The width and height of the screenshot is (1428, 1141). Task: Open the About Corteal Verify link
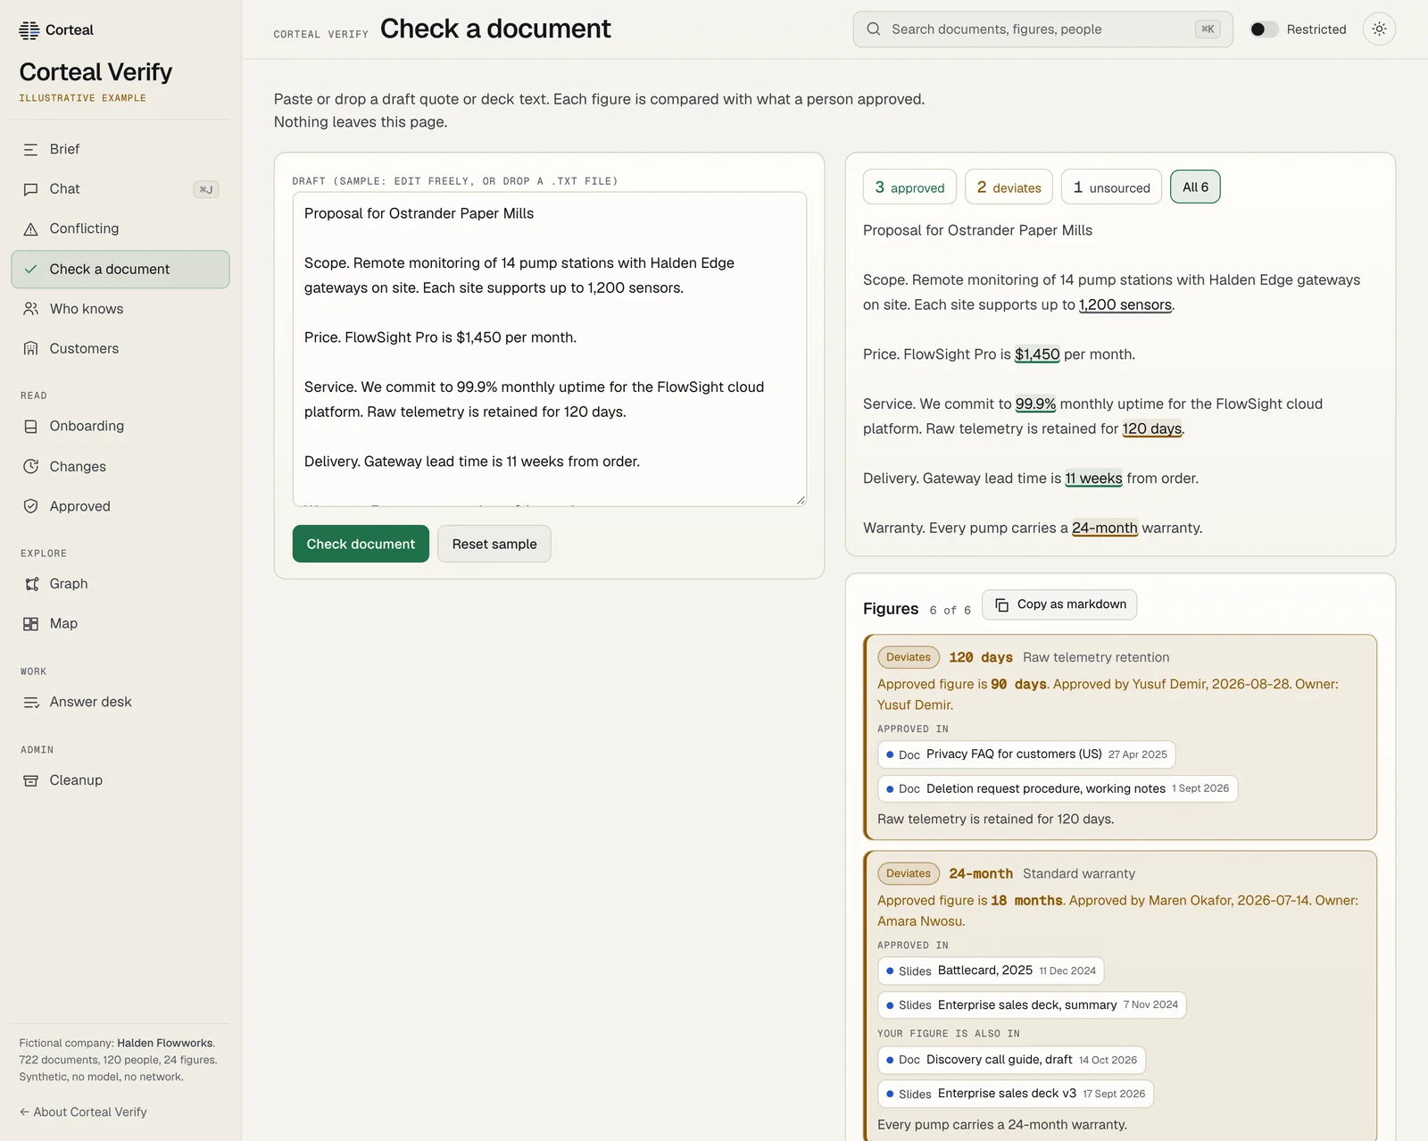click(83, 1112)
